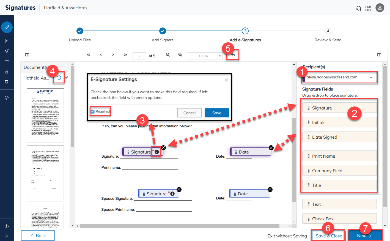Select the Initials field item
The image size is (390, 241).
click(339, 122)
